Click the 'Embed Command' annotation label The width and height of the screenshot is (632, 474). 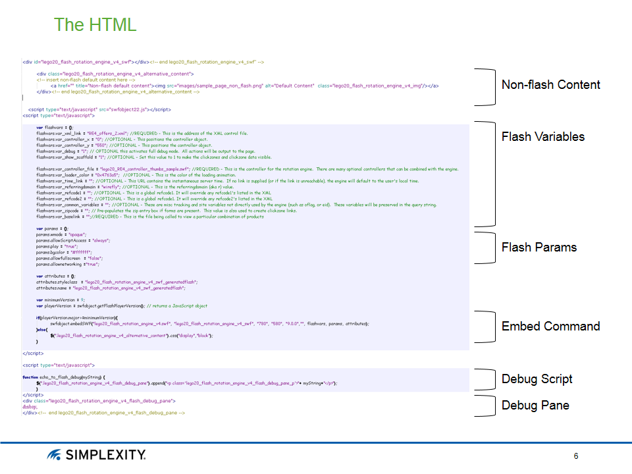coord(550,327)
